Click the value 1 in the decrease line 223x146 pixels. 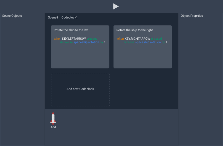104,42
